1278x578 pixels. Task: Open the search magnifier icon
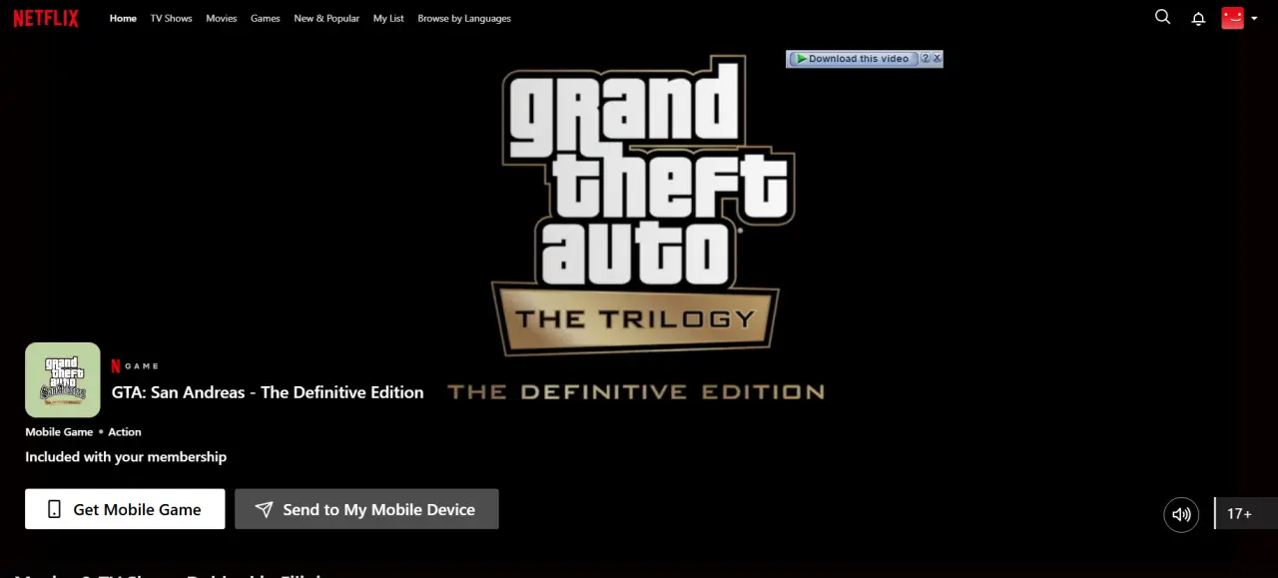point(1162,17)
